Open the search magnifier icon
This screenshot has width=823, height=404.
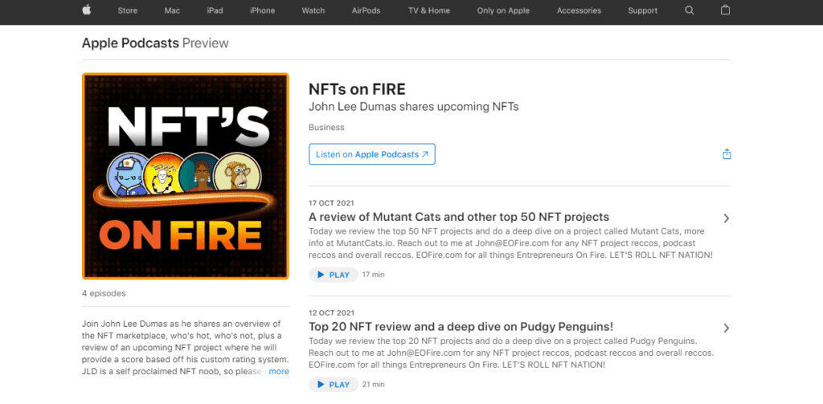tap(690, 10)
